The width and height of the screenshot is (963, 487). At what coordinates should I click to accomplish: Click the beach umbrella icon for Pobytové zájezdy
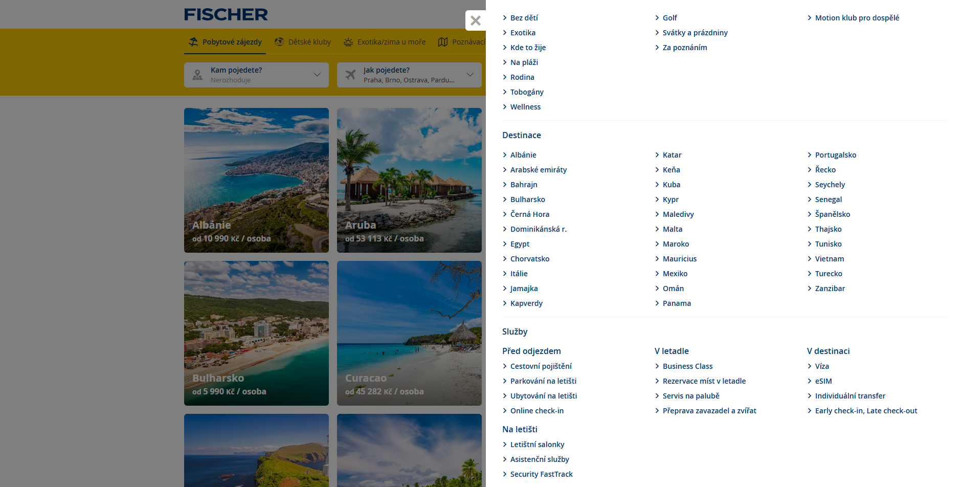[193, 42]
